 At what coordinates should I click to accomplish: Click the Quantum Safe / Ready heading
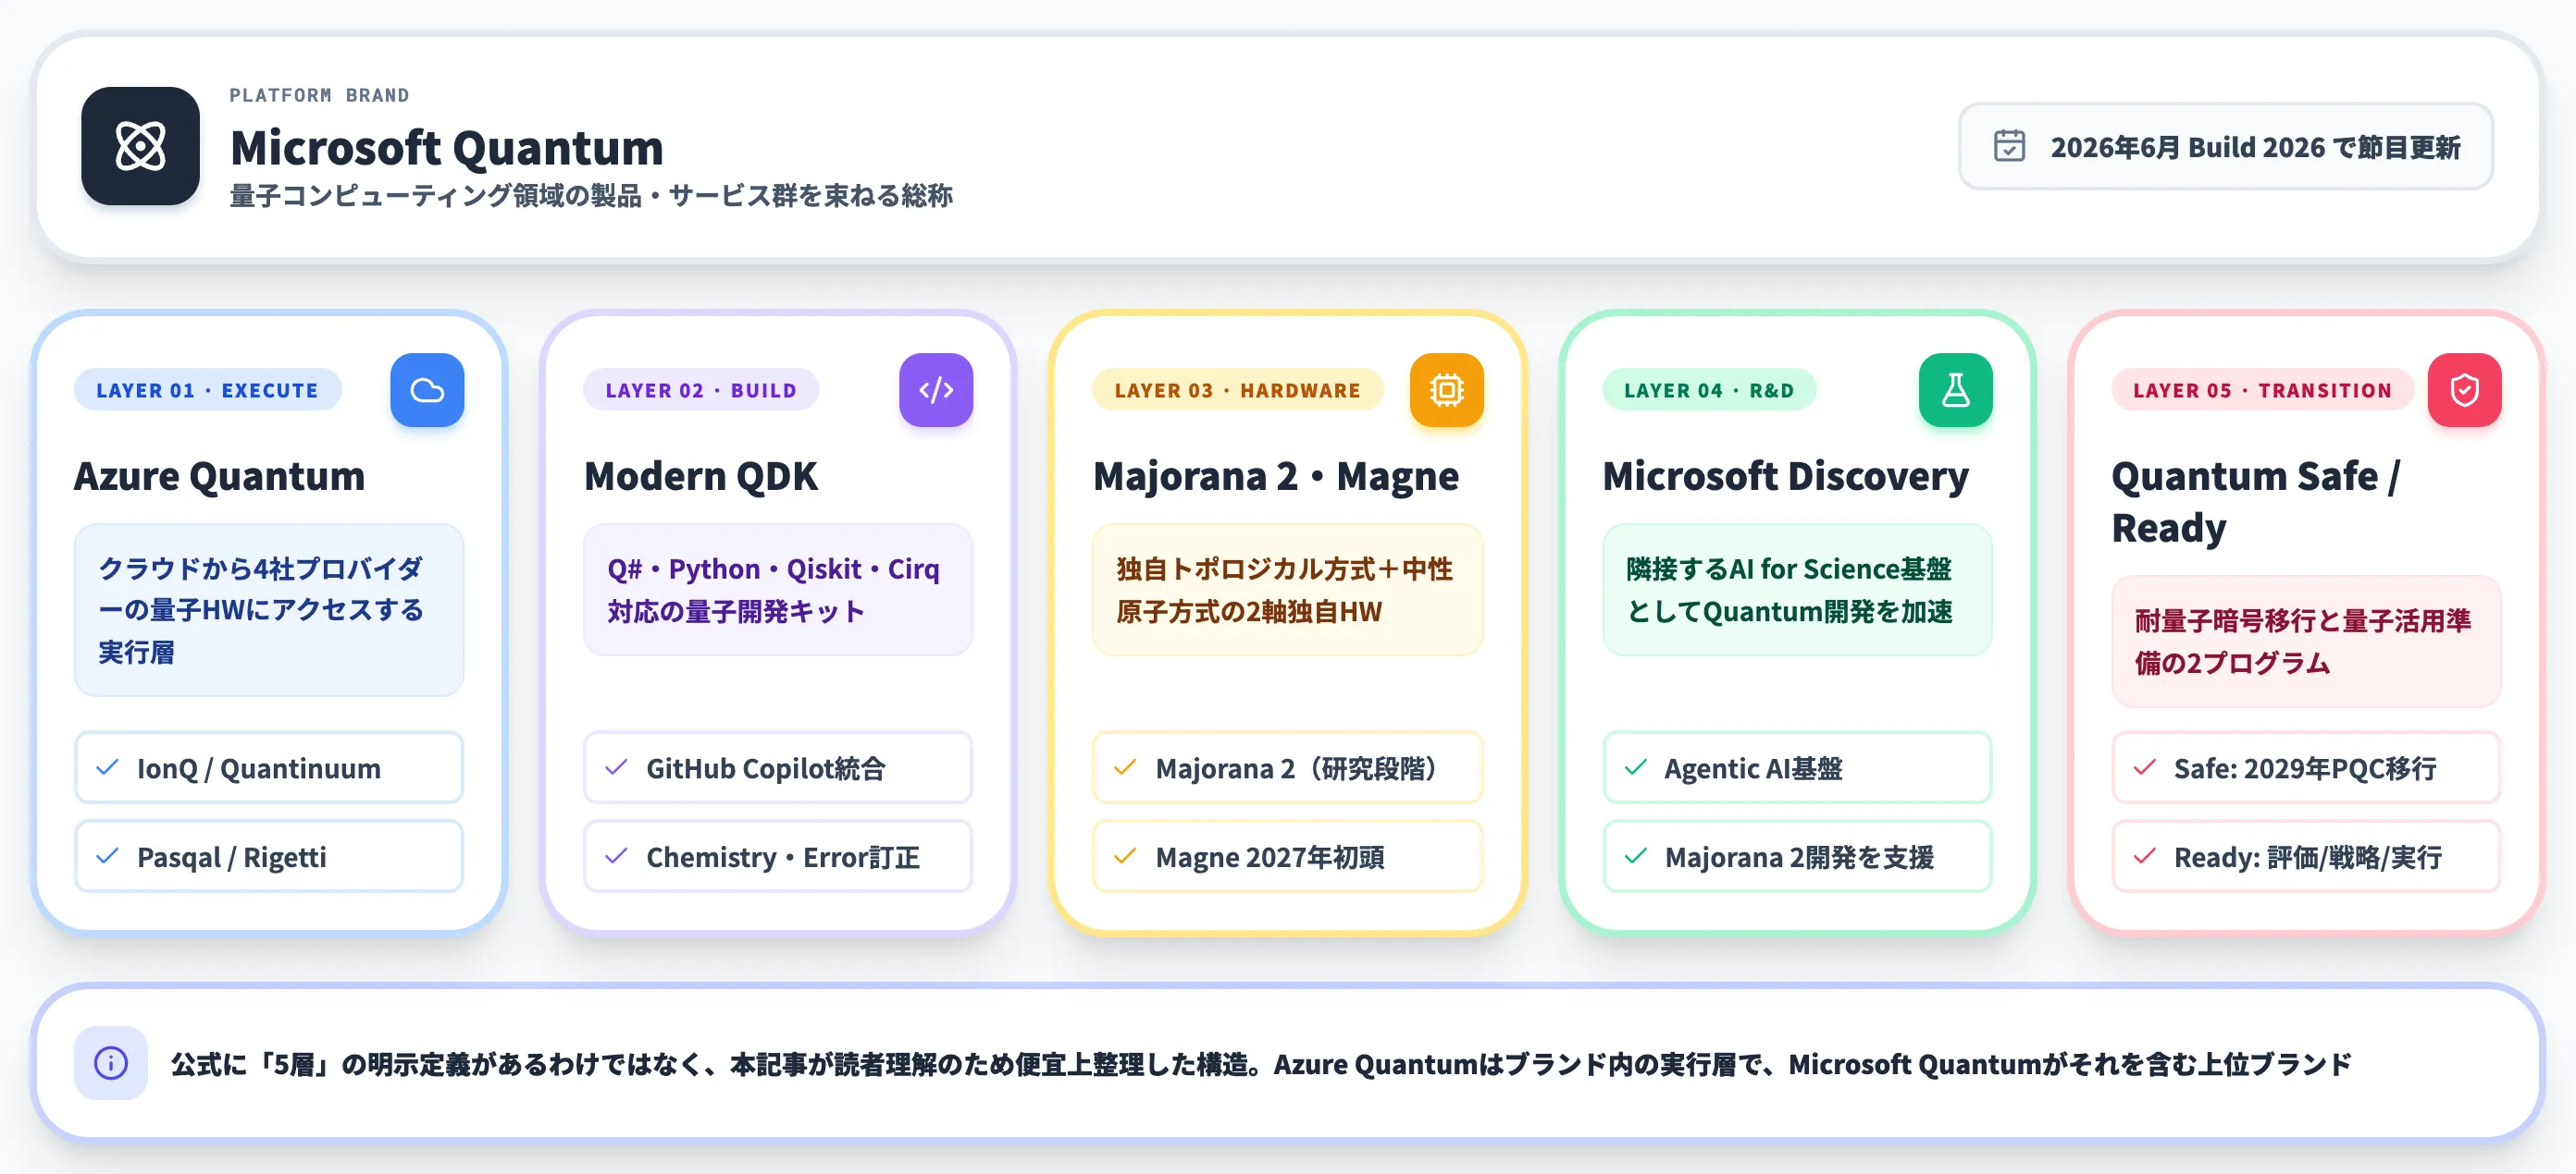(2256, 502)
